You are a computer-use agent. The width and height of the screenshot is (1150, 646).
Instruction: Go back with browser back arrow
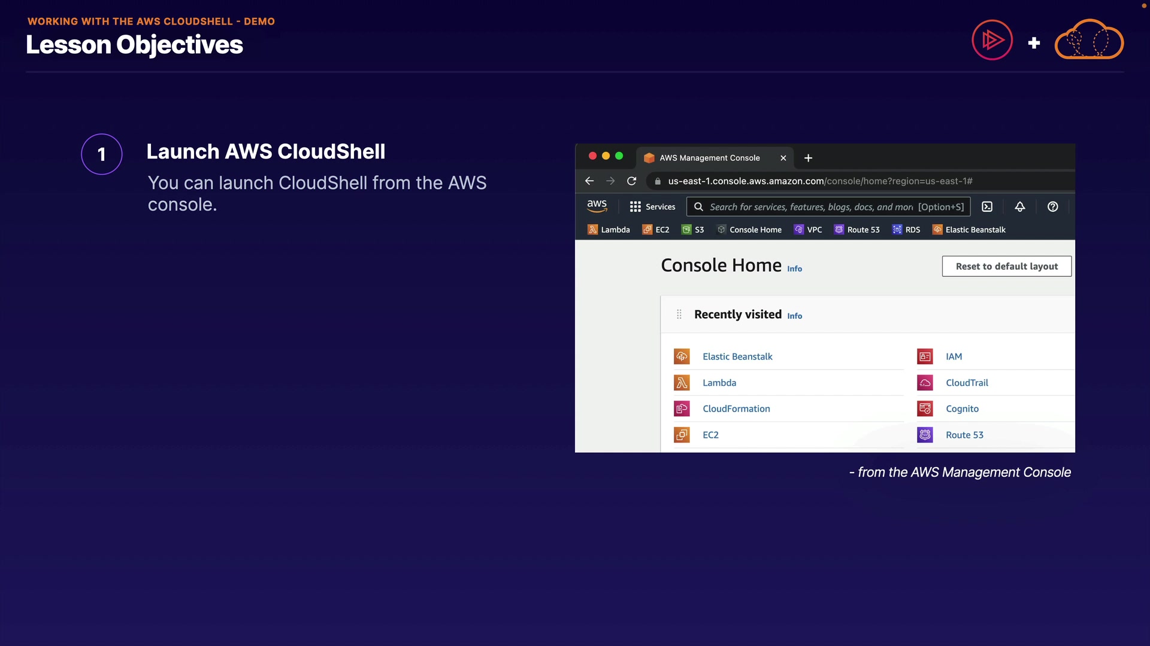point(589,181)
